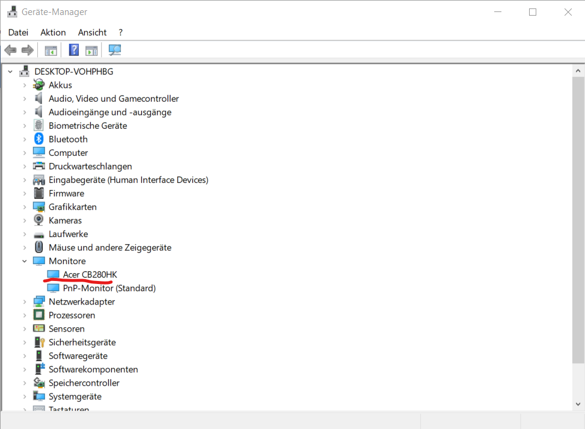
Task: Click the Laufwerke drive icon
Action: (x=39, y=235)
